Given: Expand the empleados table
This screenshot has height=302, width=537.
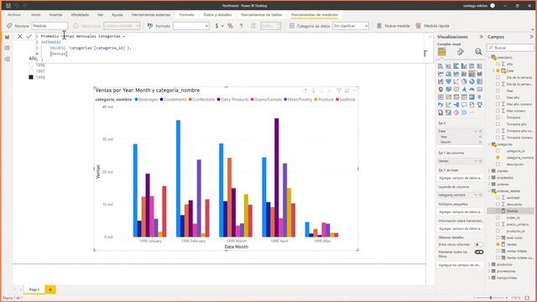Looking at the screenshot, I should coord(489,178).
